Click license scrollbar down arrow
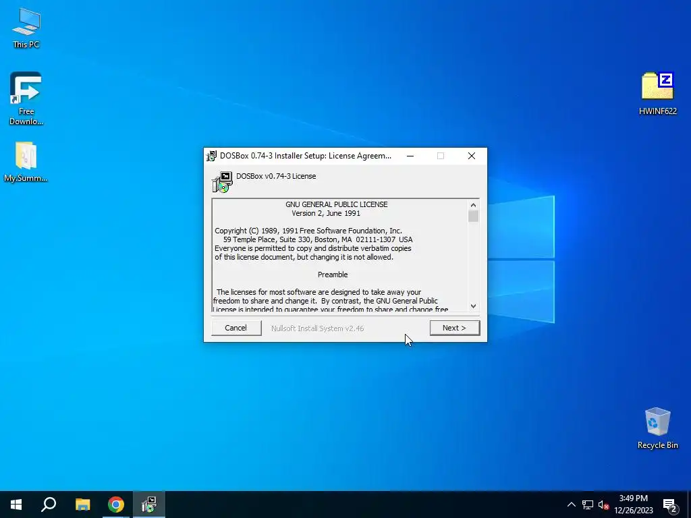The height and width of the screenshot is (518, 691). click(x=473, y=306)
